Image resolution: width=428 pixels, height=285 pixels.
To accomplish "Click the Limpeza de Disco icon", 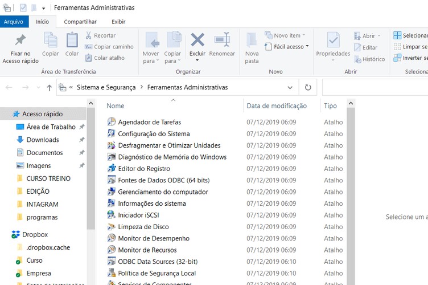I will [112, 226].
